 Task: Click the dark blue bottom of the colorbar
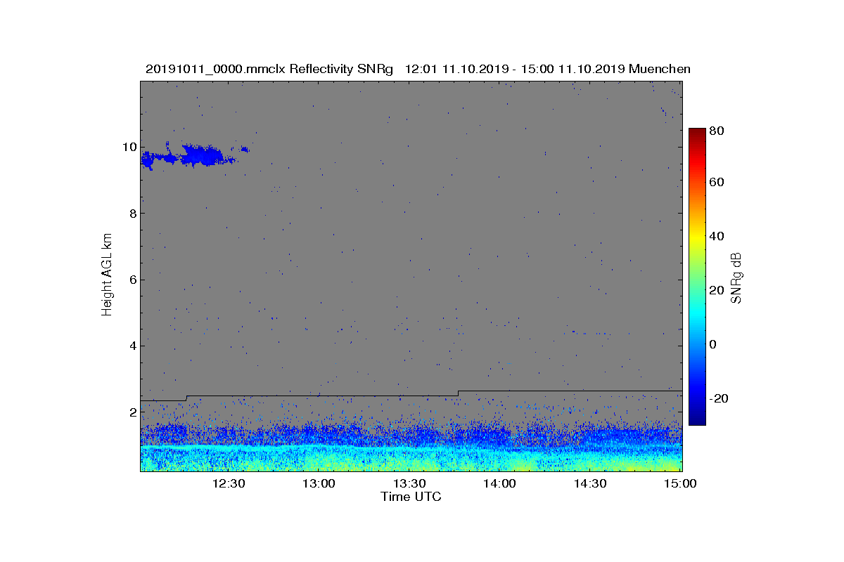pyautogui.click(x=697, y=419)
